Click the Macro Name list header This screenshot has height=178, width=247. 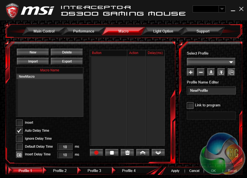pos(50,70)
